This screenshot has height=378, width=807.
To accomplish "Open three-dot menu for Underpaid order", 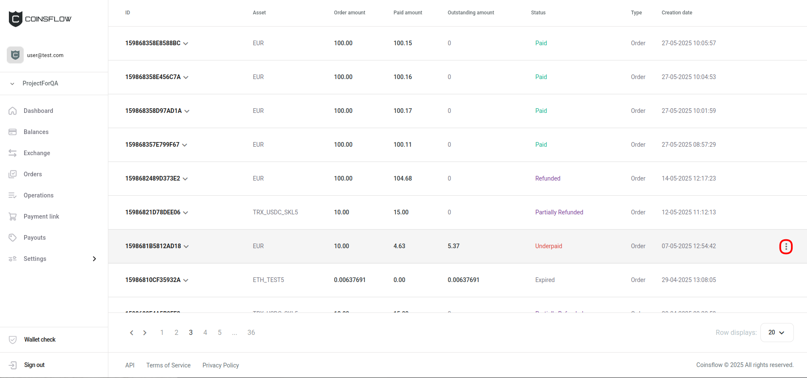I will click(x=785, y=247).
